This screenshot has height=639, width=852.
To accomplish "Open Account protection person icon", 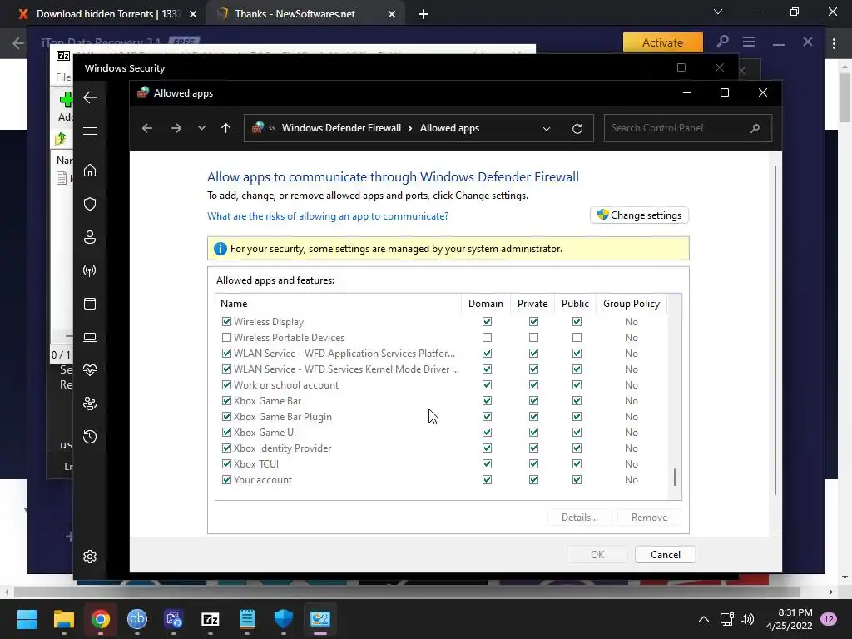I will [x=90, y=237].
